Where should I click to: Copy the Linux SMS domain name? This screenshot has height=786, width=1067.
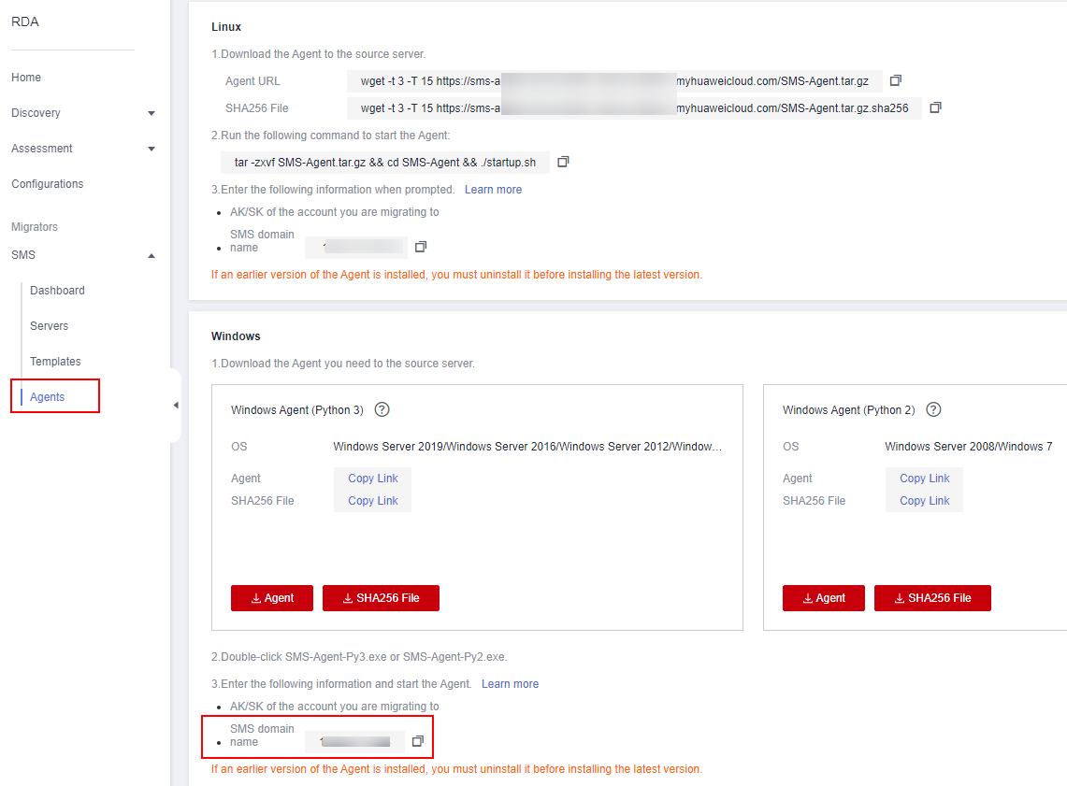[x=421, y=247]
